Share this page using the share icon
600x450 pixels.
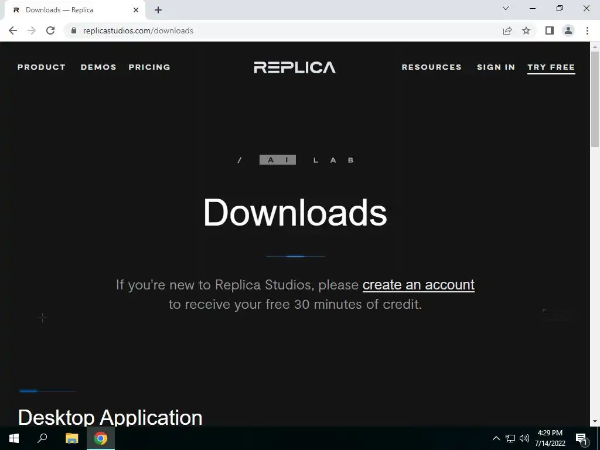coord(507,30)
